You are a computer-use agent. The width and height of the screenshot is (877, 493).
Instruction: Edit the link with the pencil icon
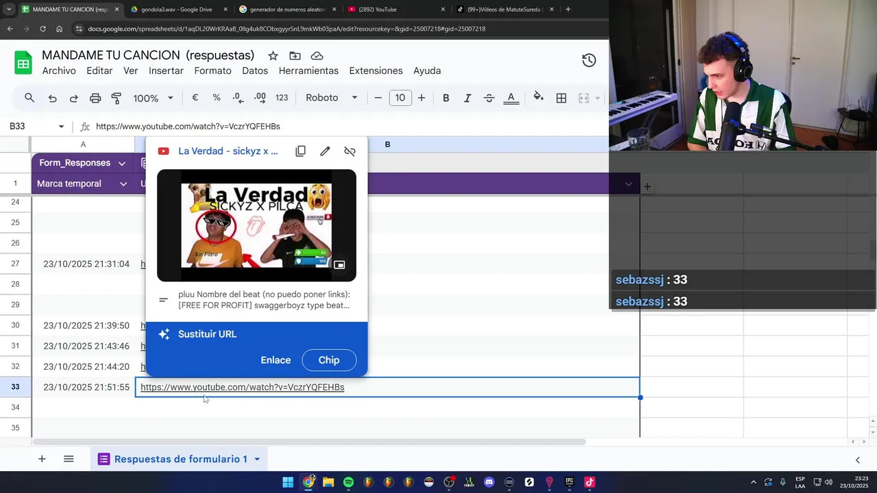pos(325,151)
